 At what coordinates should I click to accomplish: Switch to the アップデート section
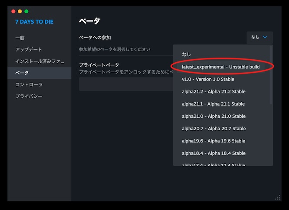tap(29, 50)
